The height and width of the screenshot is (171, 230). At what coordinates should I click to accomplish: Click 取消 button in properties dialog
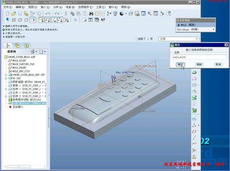[218, 65]
